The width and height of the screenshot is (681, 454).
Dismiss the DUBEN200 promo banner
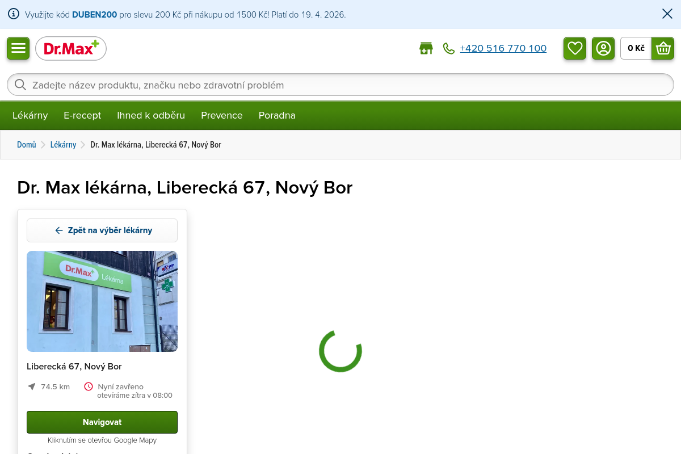(x=667, y=14)
